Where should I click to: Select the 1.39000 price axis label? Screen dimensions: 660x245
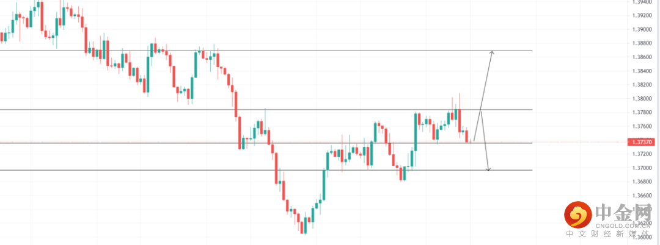pyautogui.click(x=641, y=29)
